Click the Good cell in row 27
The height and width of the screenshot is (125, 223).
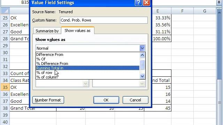click(x=20, y=32)
